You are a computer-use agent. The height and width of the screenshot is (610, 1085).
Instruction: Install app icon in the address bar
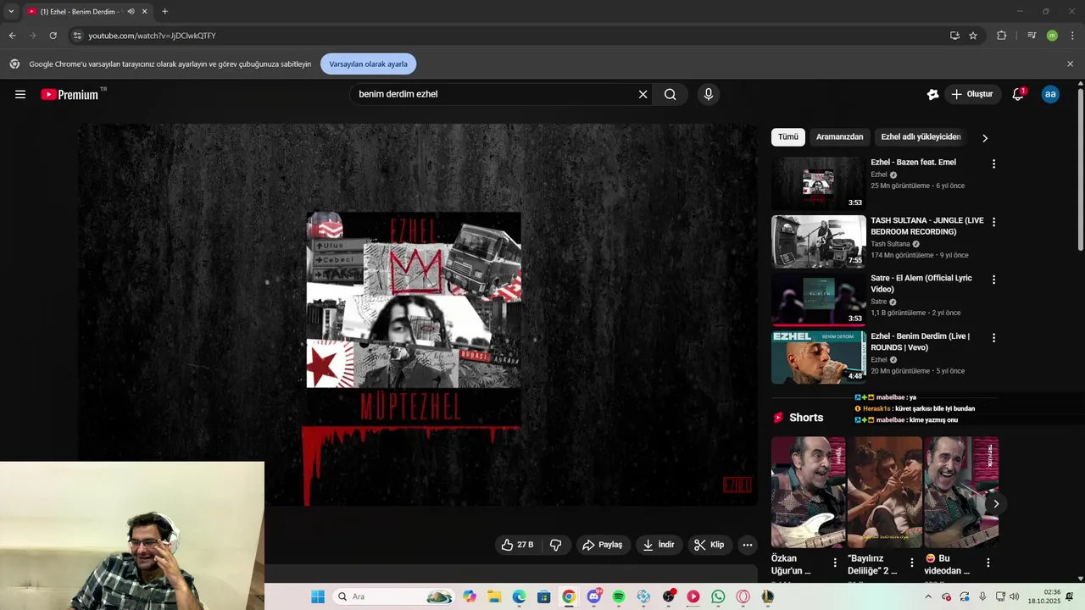point(954,36)
